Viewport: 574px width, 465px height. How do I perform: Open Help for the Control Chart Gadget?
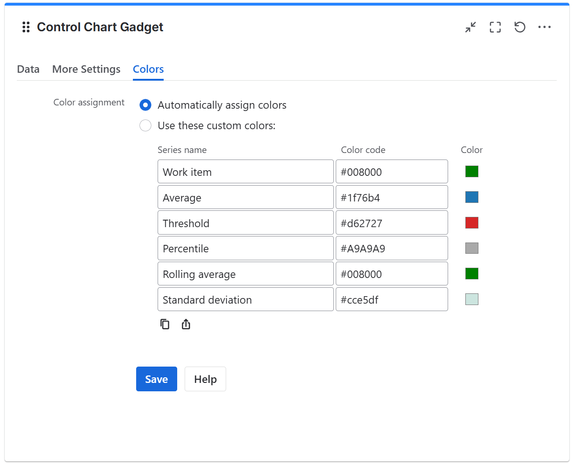click(x=205, y=379)
